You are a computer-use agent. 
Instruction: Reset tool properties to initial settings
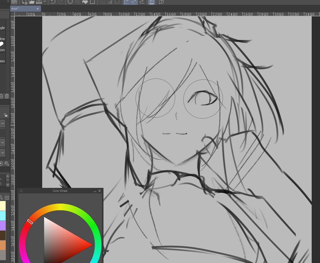[x=1, y=164]
